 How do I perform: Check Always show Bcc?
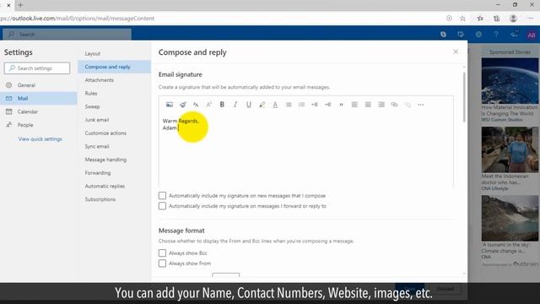[162, 253]
